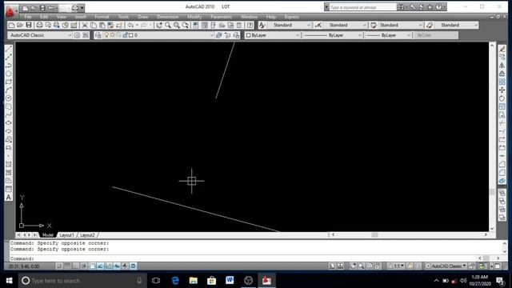Select the Rectangle draw tool
Screen dimensions: 512x288
pyautogui.click(x=9, y=82)
